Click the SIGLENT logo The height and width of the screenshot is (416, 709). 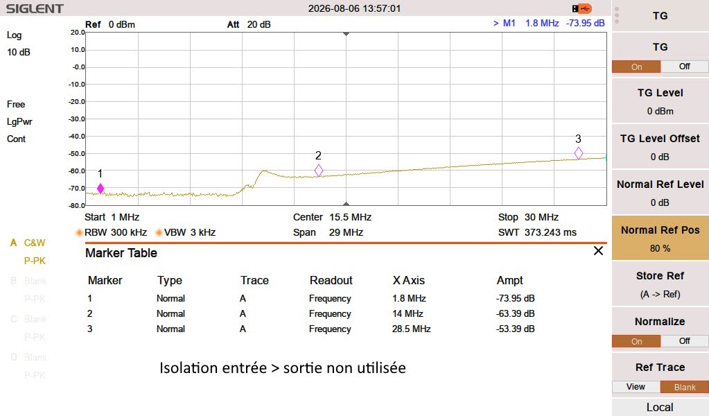click(x=35, y=8)
